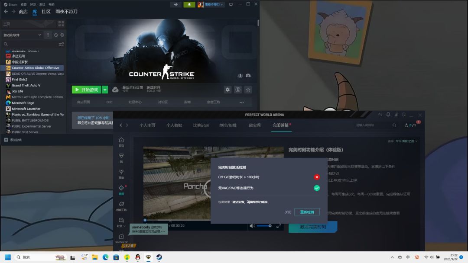Start the game with 开始游戏 button
The width and height of the screenshot is (468, 263).
coord(87,90)
